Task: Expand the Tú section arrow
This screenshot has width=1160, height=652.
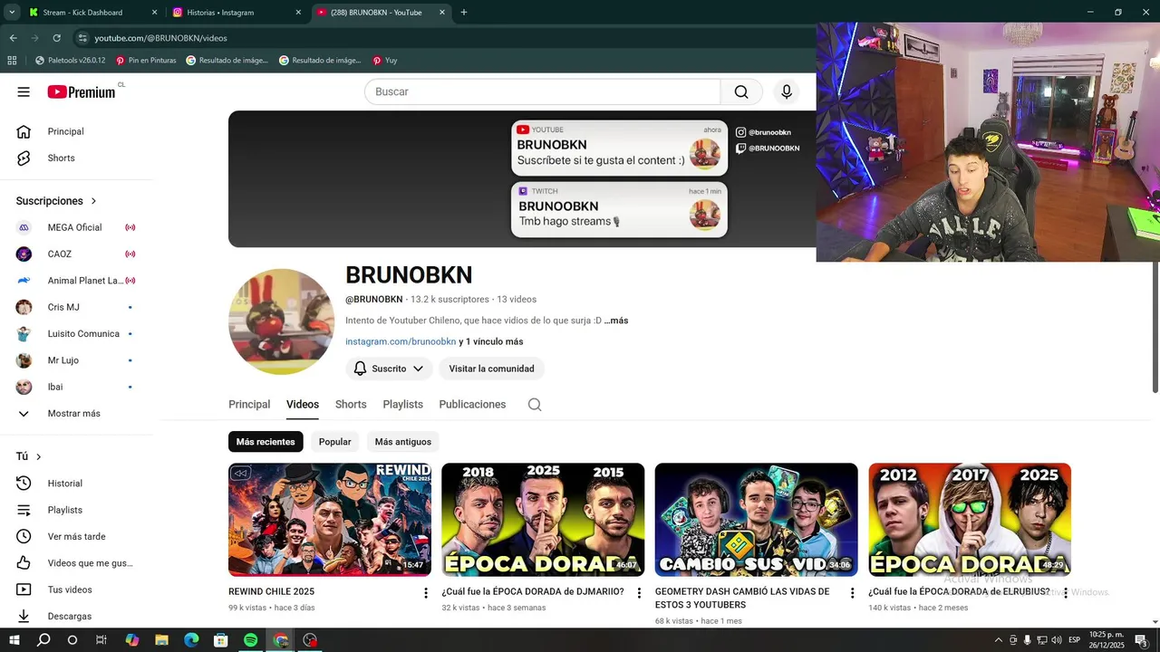Action: point(39,457)
